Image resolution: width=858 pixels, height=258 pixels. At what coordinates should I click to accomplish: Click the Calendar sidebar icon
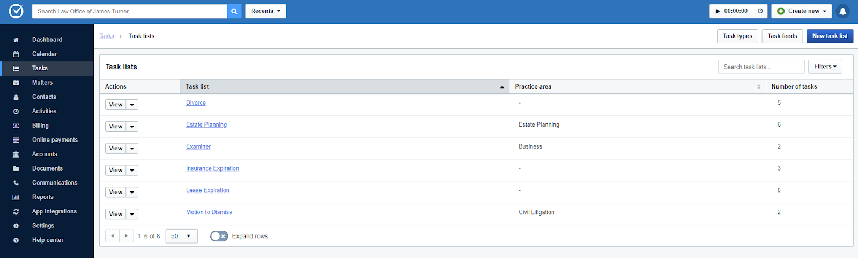(16, 54)
